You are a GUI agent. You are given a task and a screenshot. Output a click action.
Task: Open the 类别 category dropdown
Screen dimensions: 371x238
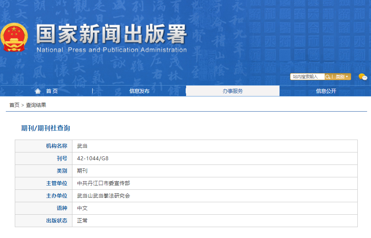[342, 77]
